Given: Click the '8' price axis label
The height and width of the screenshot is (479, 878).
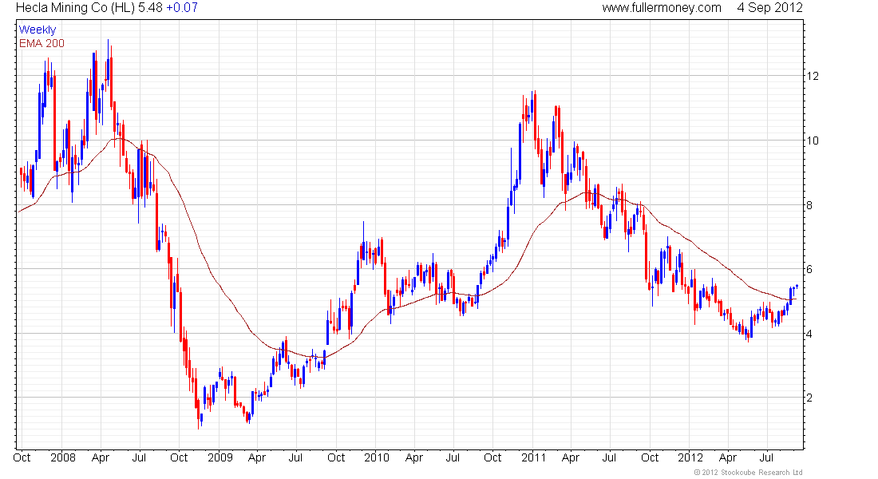Looking at the screenshot, I should (809, 206).
